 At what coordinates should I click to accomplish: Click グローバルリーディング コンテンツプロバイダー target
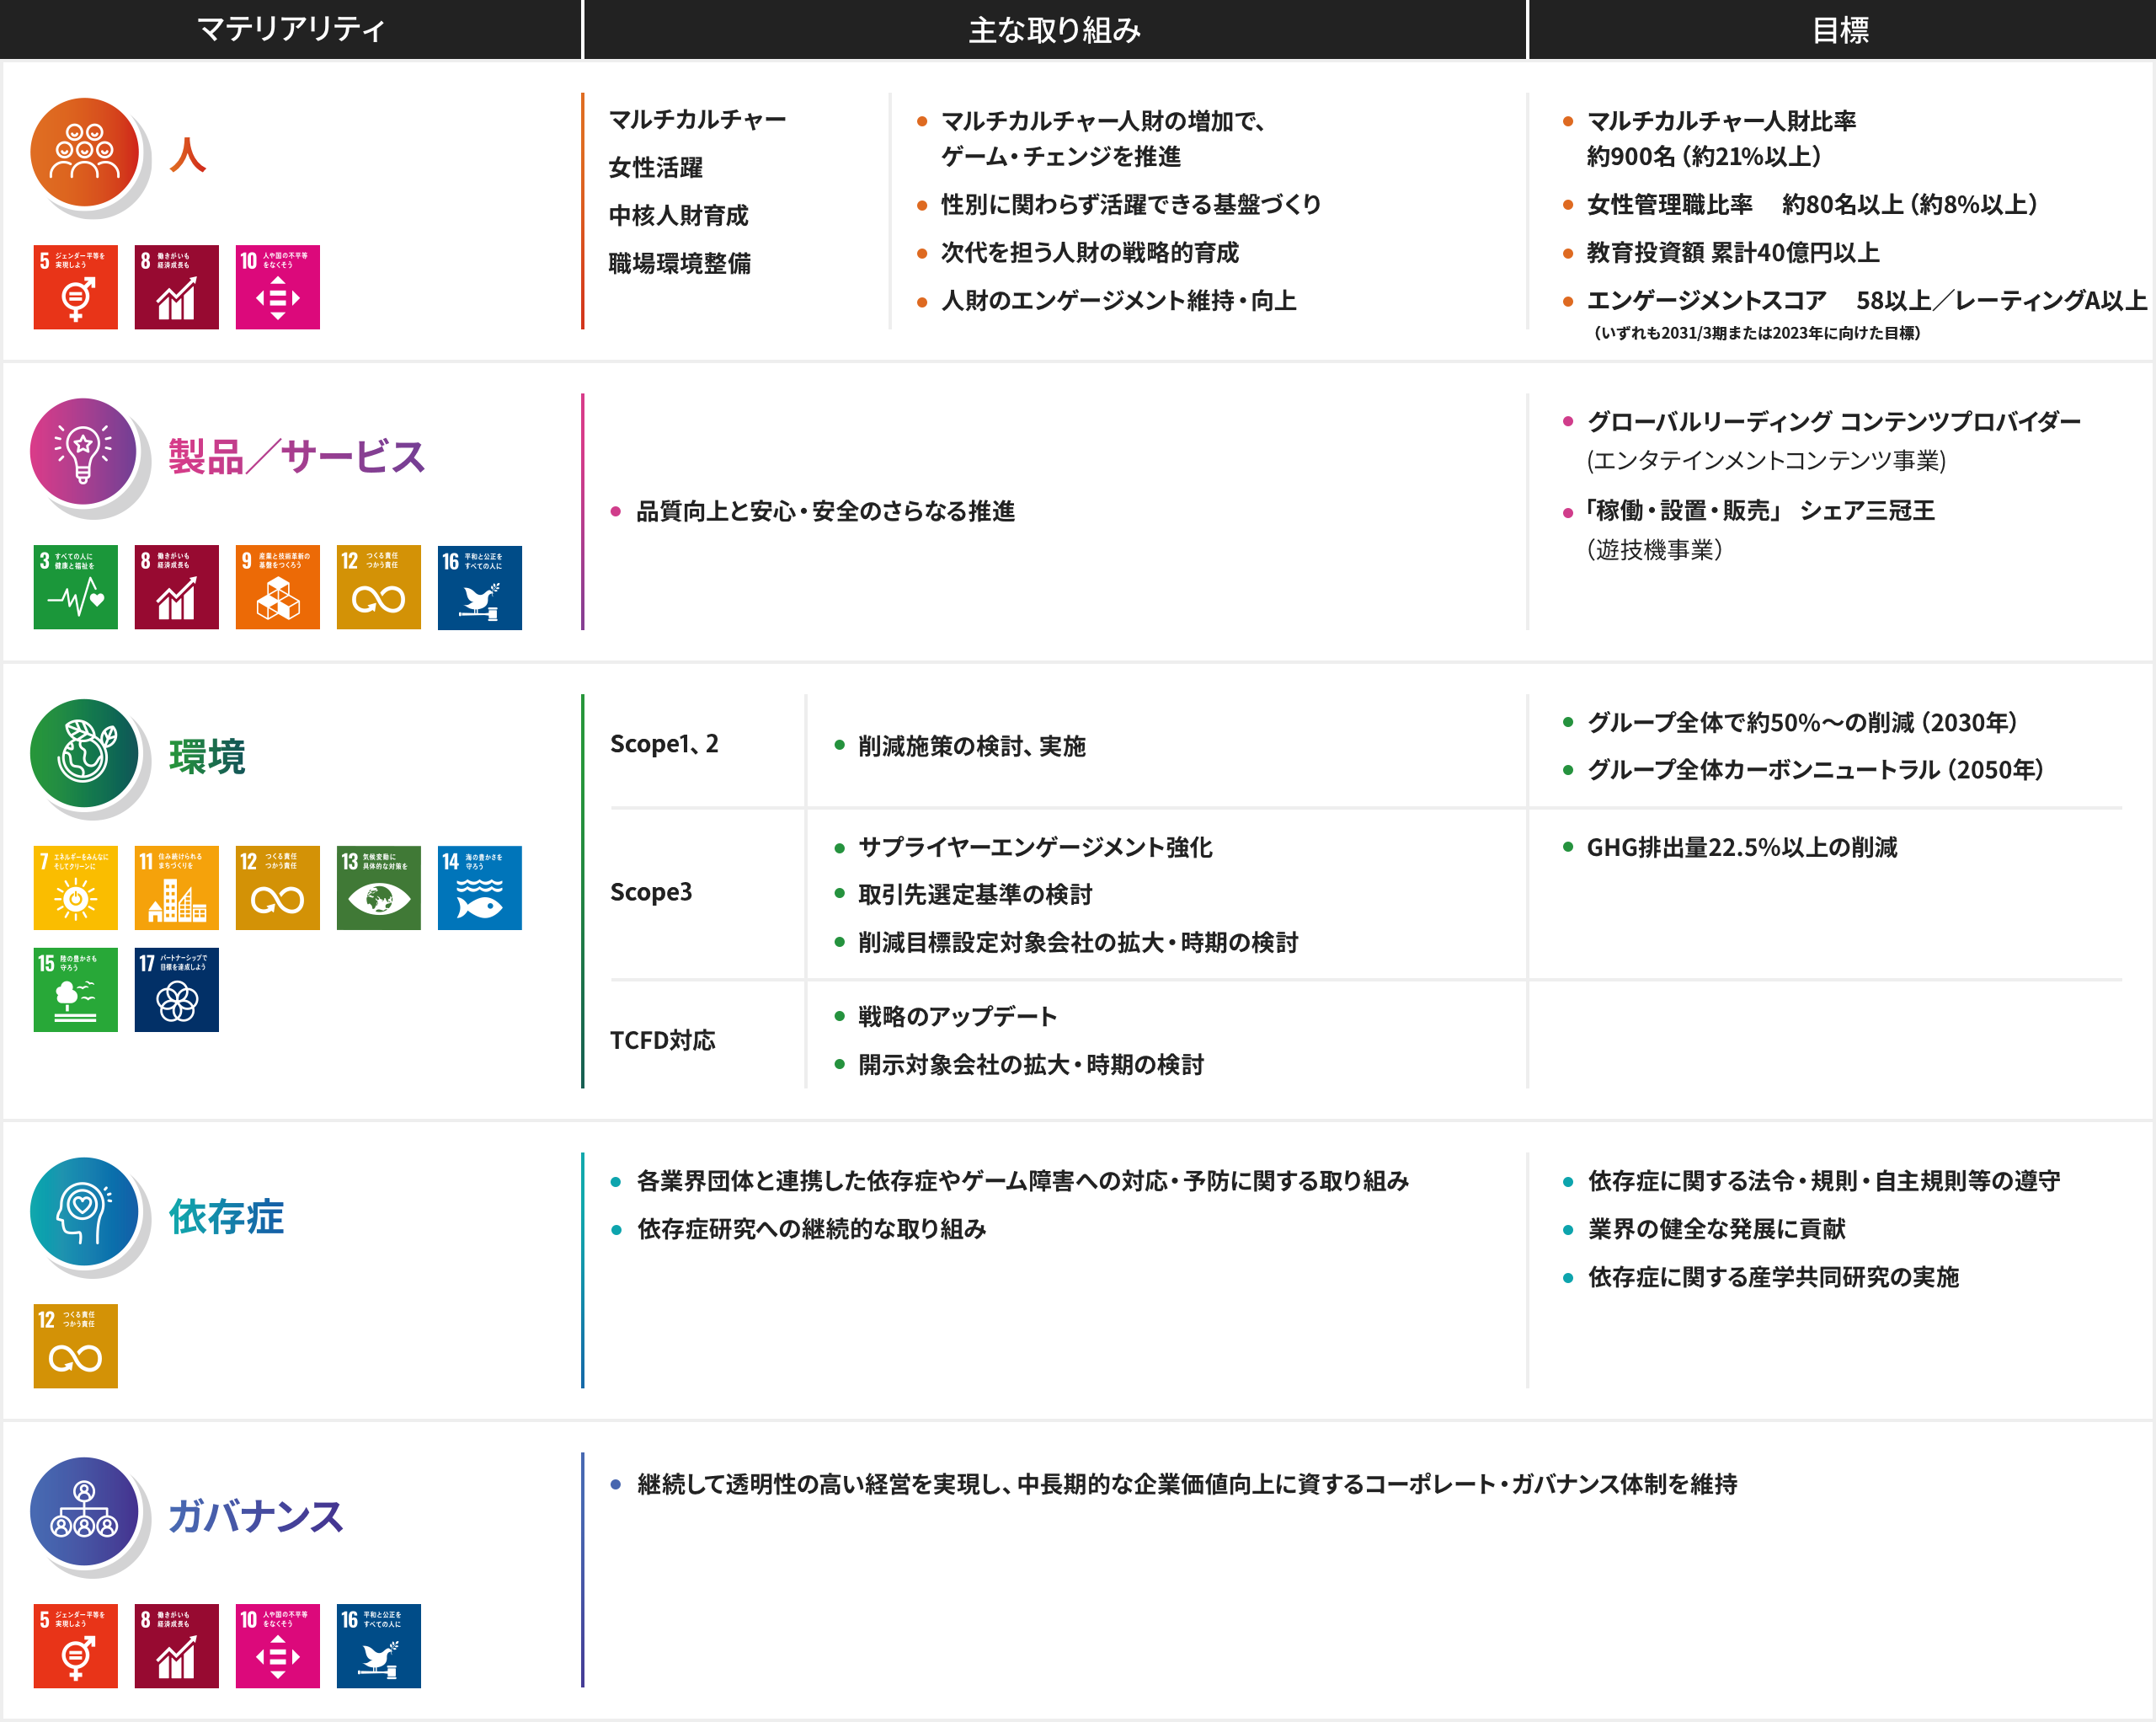coord(1834,421)
